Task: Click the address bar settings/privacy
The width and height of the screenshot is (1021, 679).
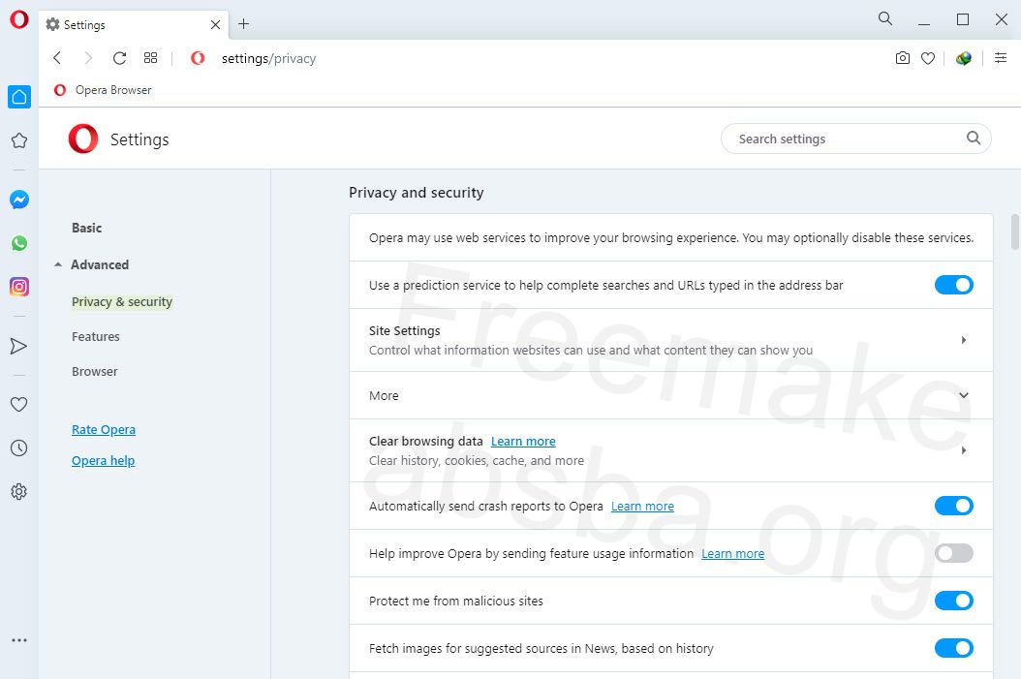Action: [x=268, y=58]
